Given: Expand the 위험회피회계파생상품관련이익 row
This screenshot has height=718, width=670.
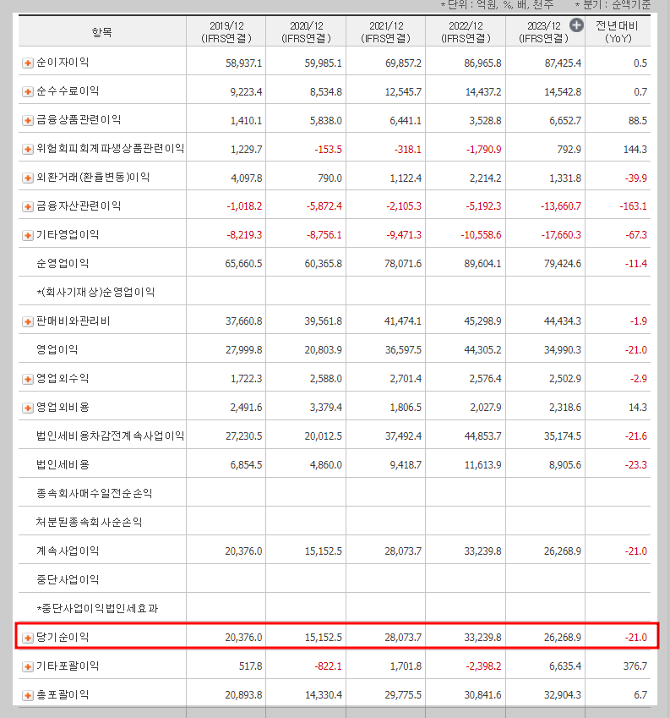Looking at the screenshot, I should tap(27, 150).
